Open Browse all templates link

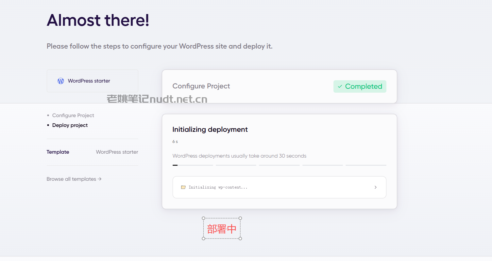pyautogui.click(x=74, y=179)
